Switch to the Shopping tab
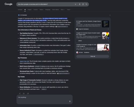The width and height of the screenshot is (134, 107). (48, 10)
